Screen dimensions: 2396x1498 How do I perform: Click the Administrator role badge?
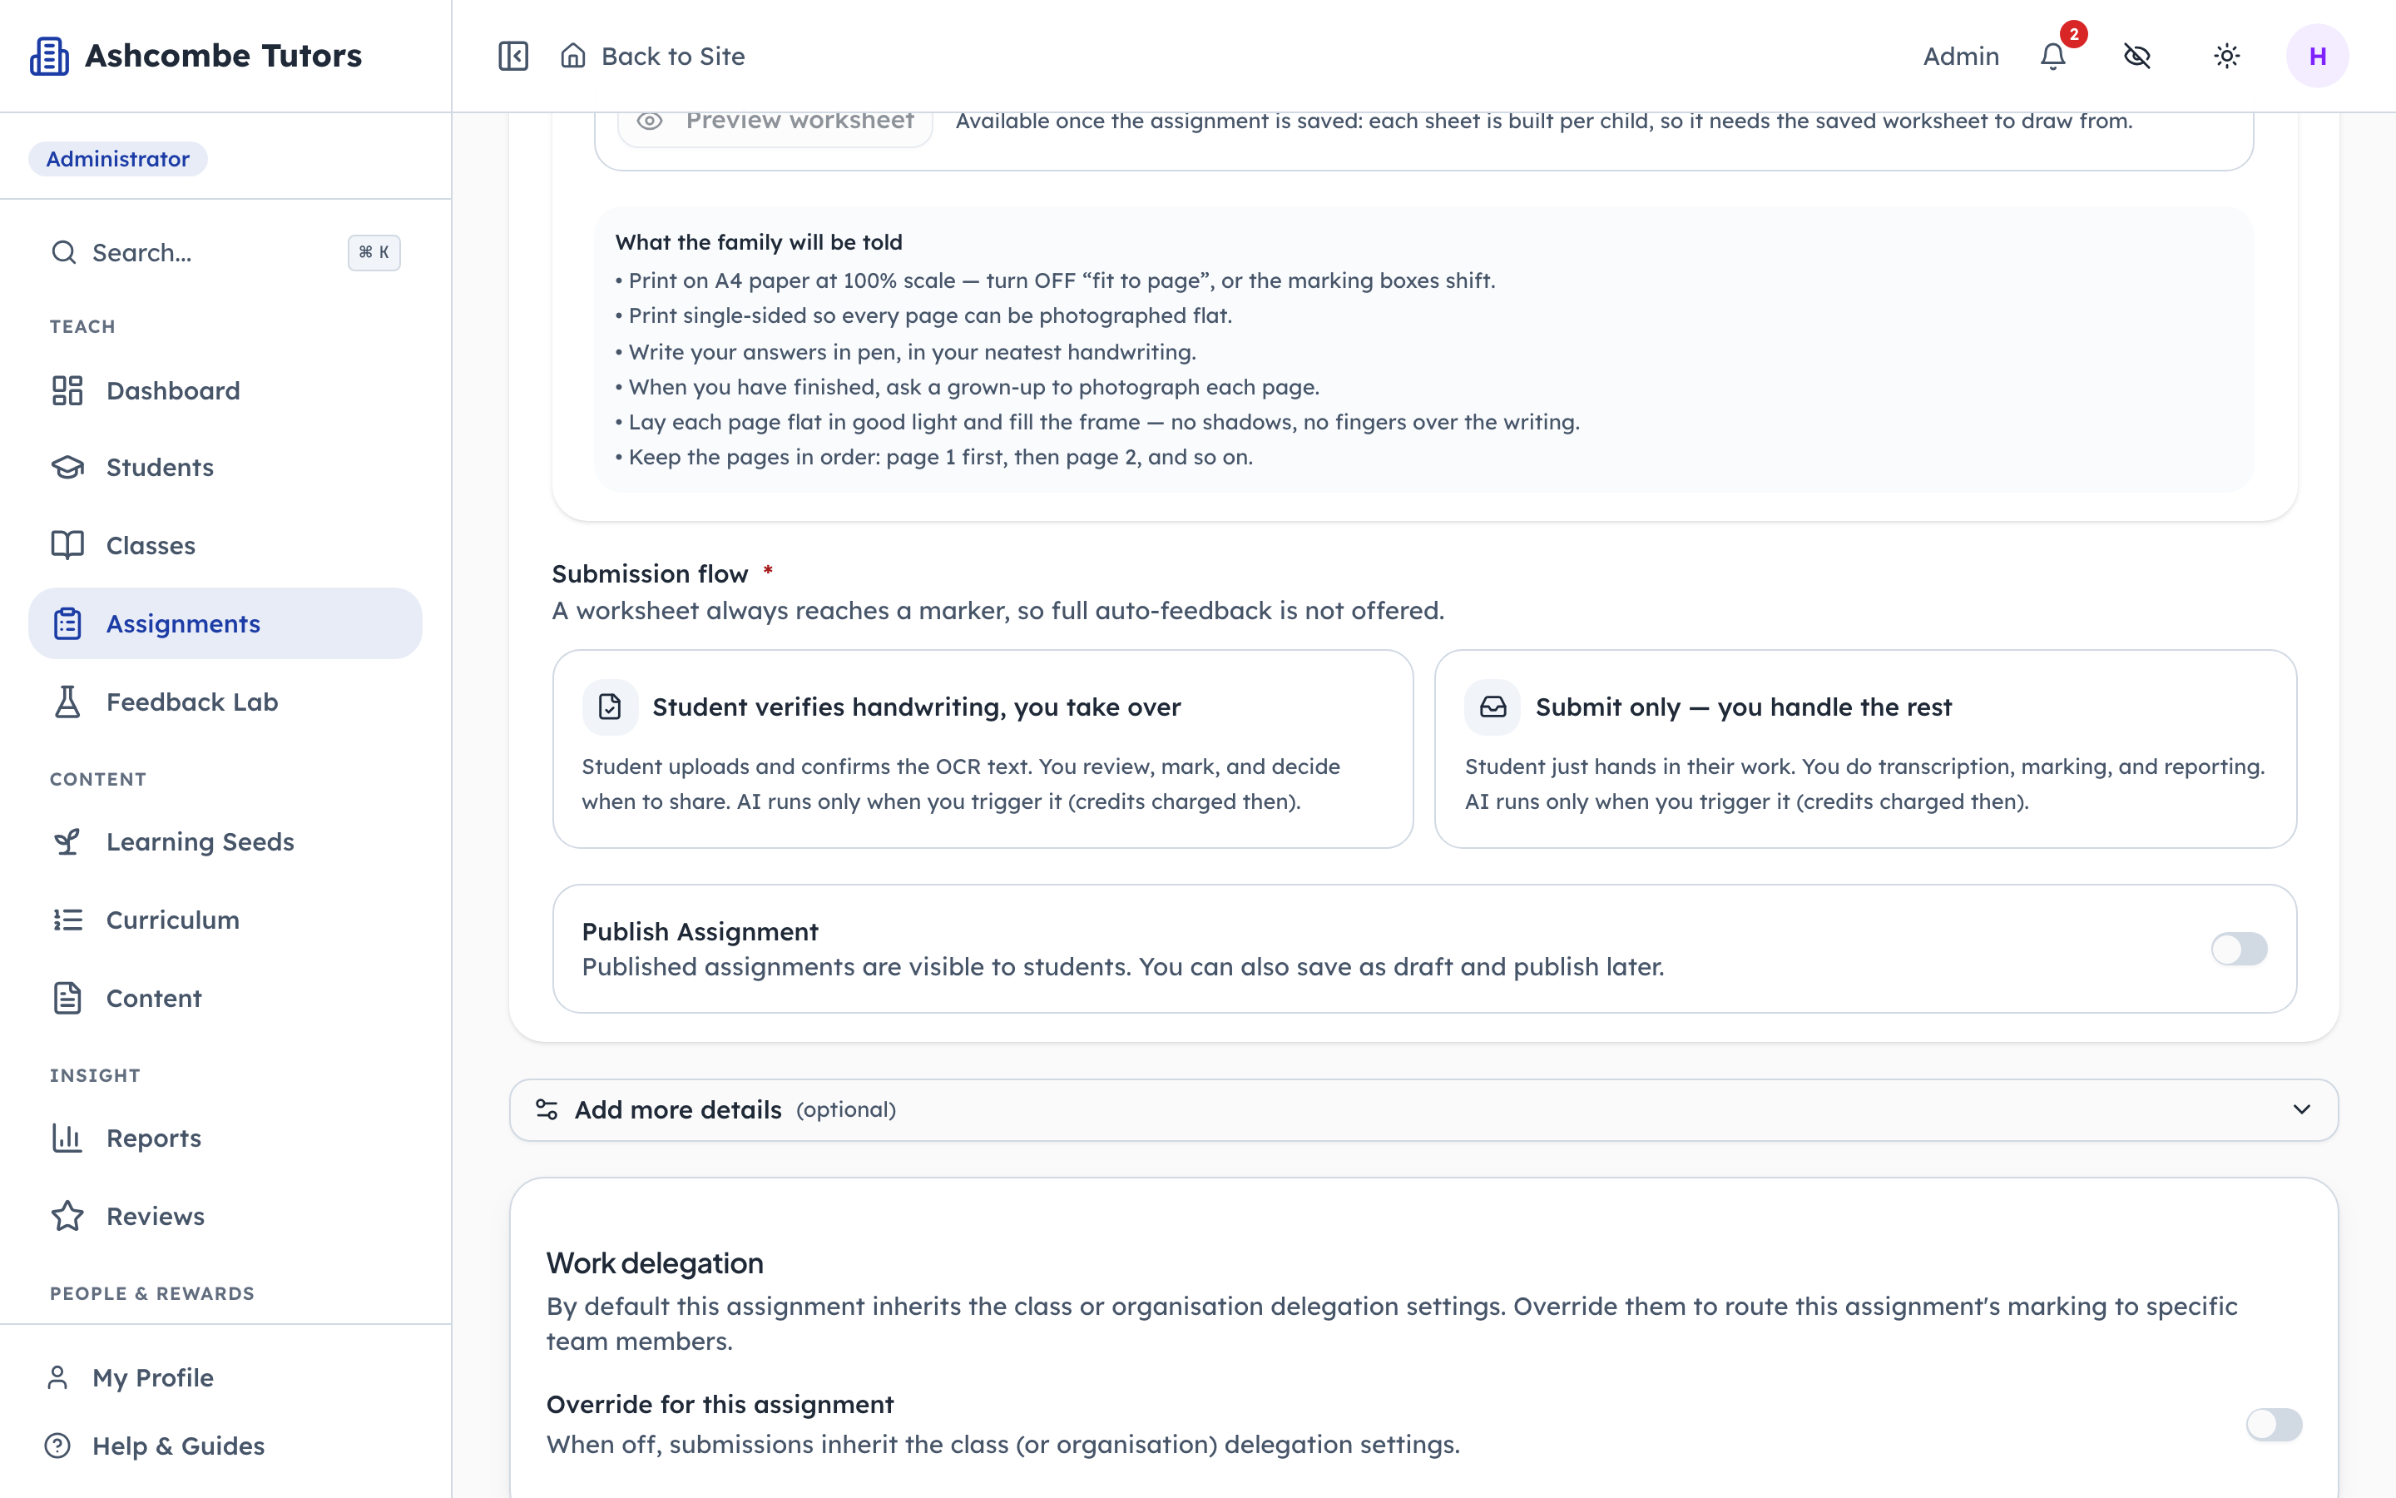coord(118,158)
